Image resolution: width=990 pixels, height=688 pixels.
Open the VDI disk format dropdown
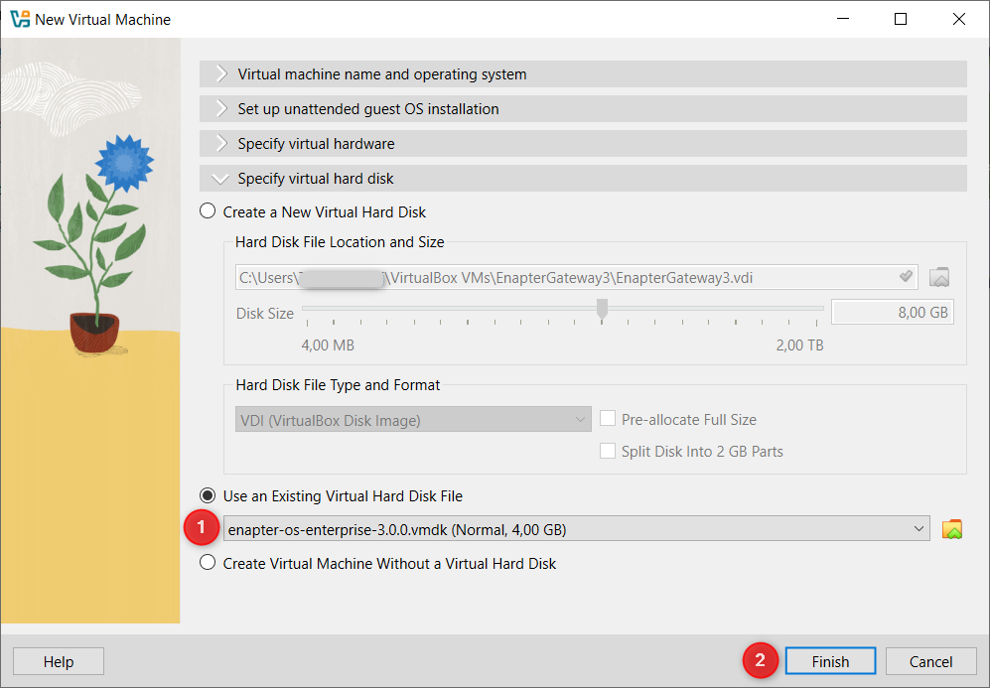click(x=582, y=419)
